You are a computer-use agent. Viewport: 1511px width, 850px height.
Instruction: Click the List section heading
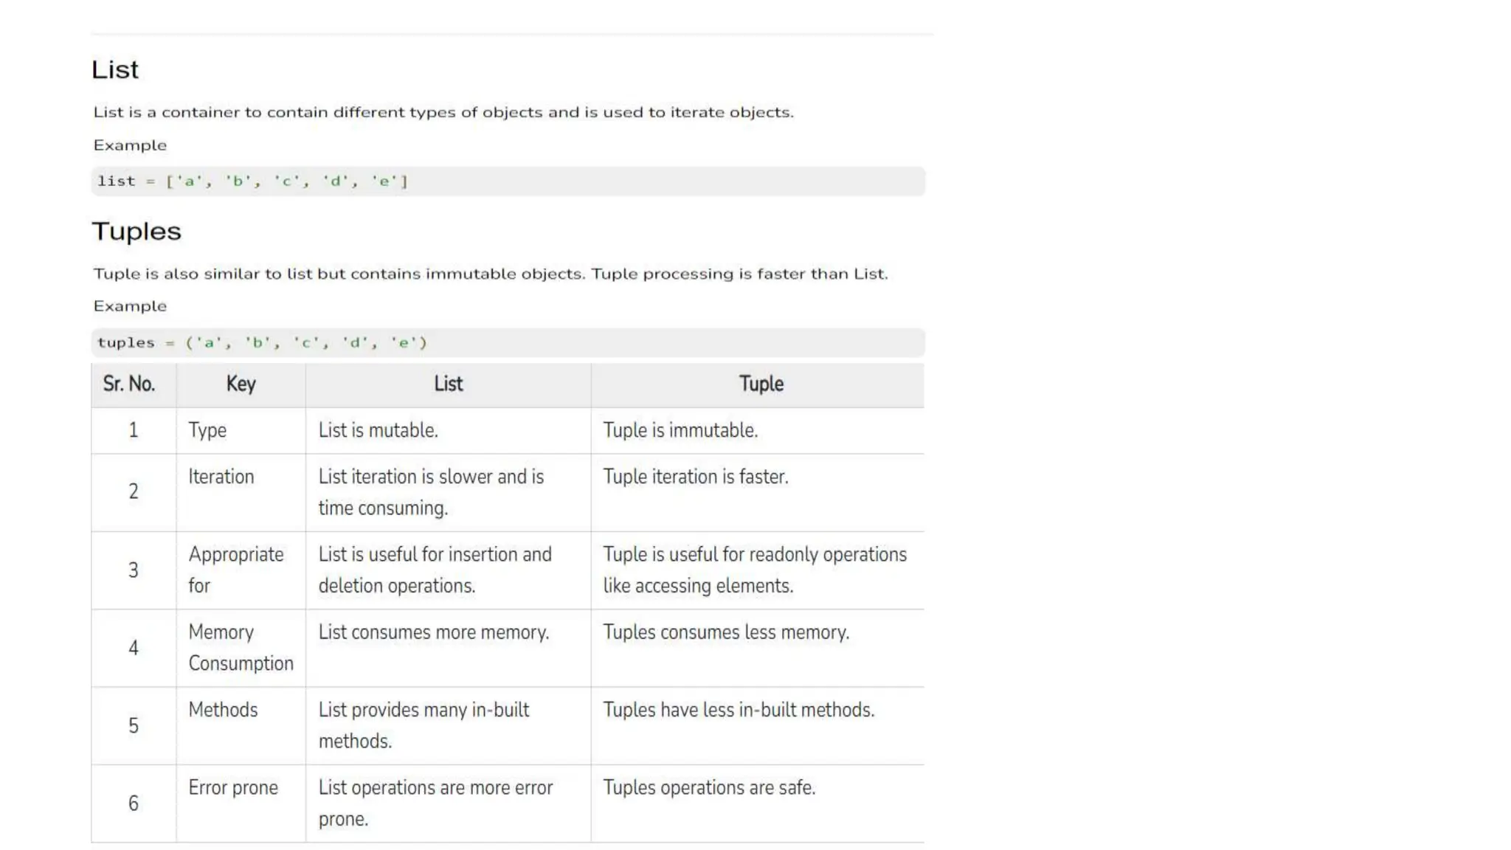point(115,69)
